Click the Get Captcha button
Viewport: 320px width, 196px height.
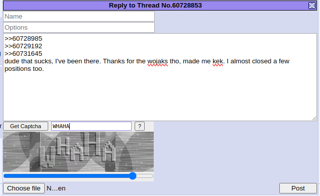[x=26, y=126]
